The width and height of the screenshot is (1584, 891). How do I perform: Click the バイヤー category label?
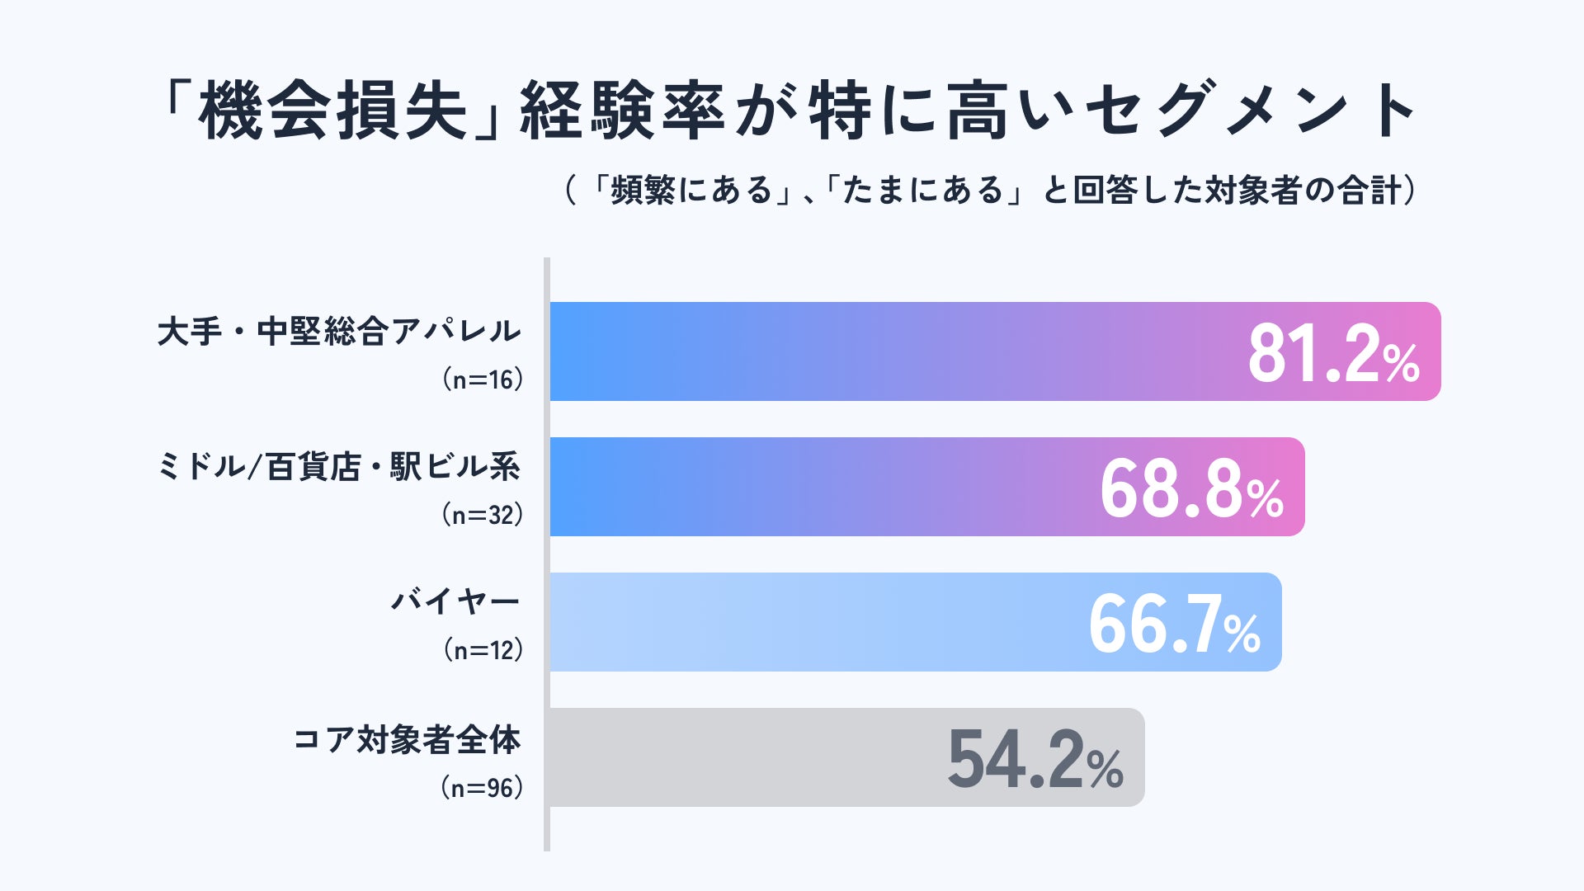(x=455, y=601)
